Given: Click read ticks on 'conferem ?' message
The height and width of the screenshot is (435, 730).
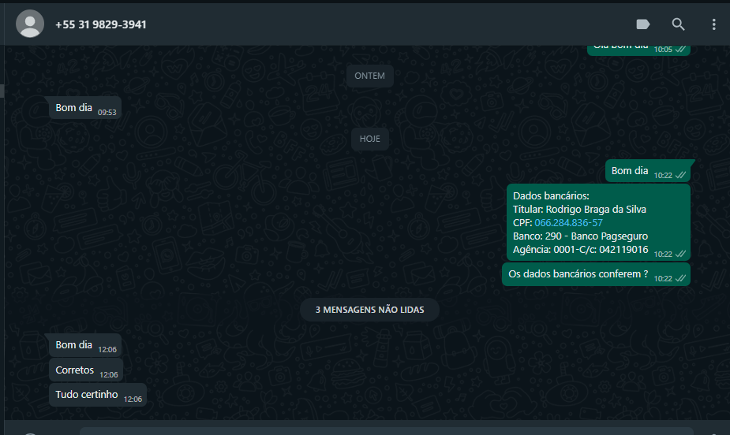Looking at the screenshot, I should click(680, 278).
